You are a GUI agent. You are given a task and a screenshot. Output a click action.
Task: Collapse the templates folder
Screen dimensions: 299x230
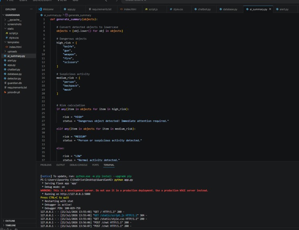coord(13,42)
